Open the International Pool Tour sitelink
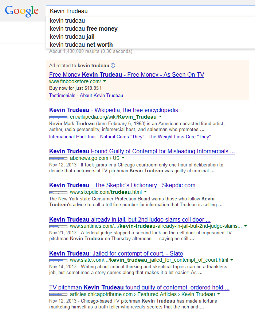 (x=72, y=137)
